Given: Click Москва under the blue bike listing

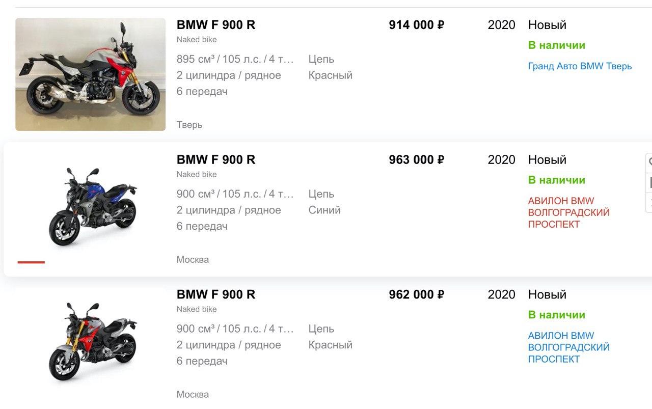Looking at the screenshot, I should 193,260.
